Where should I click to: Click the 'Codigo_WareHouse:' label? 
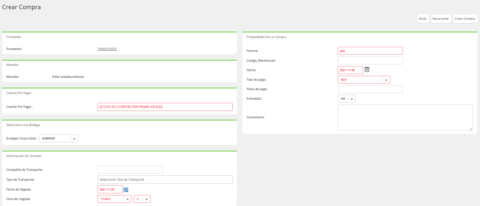tap(261, 60)
